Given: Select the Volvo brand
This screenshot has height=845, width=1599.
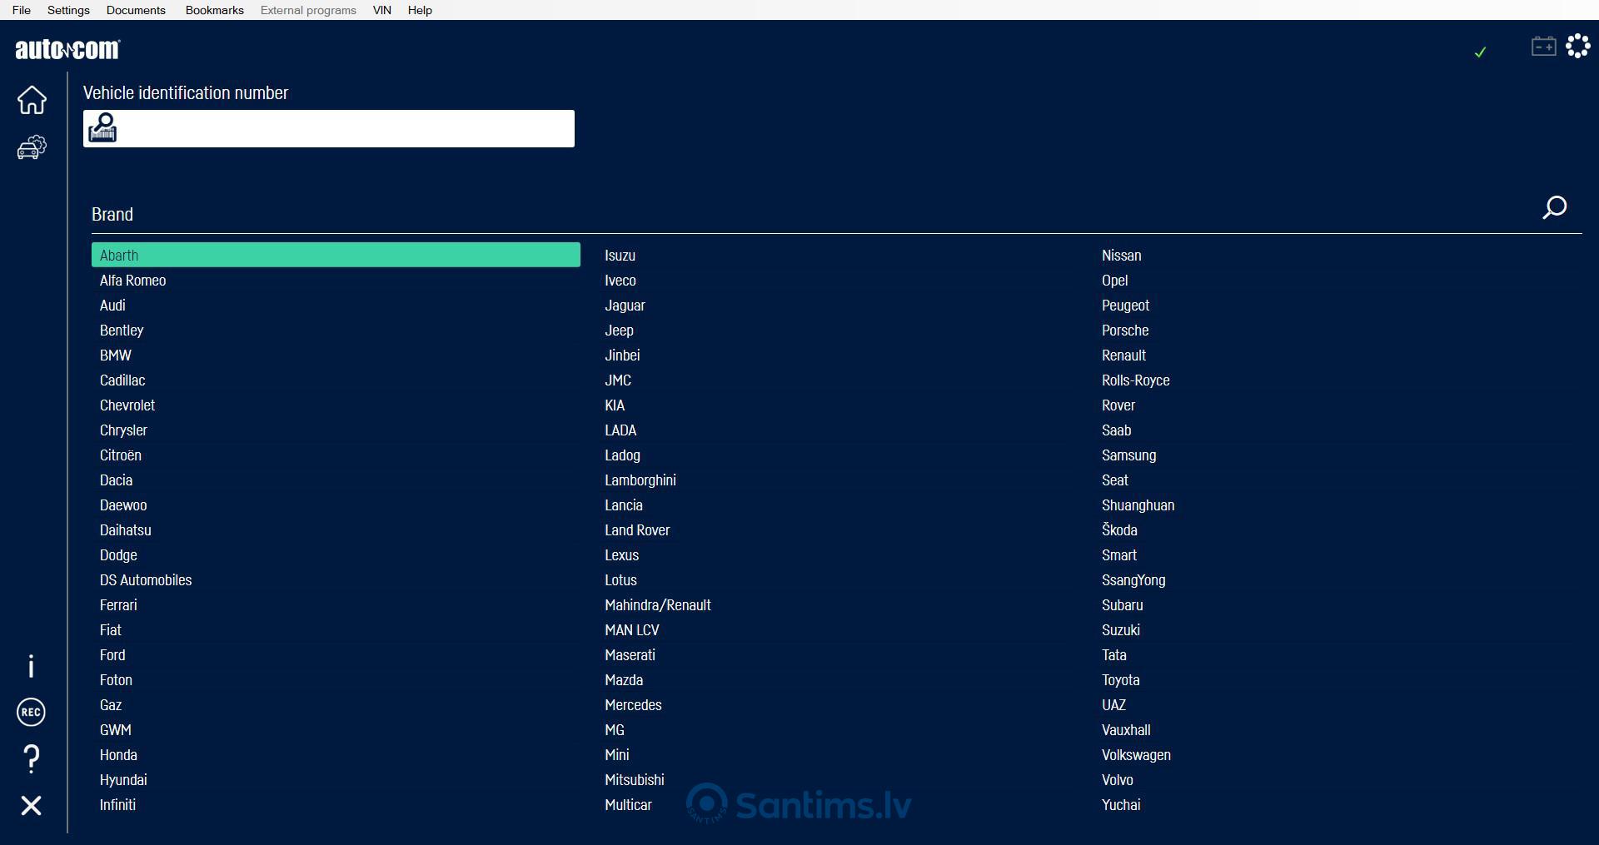Looking at the screenshot, I should click(x=1117, y=780).
